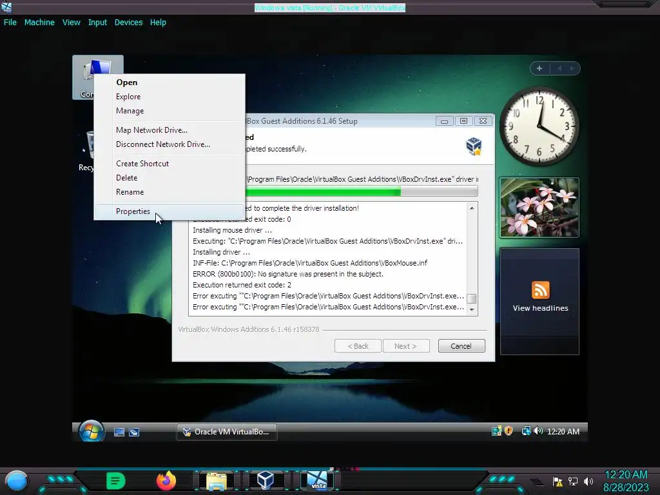The width and height of the screenshot is (660, 495).
Task: Click the Cancel button in Setup
Action: 461,346
